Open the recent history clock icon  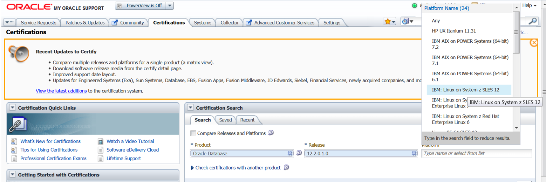[405, 22]
